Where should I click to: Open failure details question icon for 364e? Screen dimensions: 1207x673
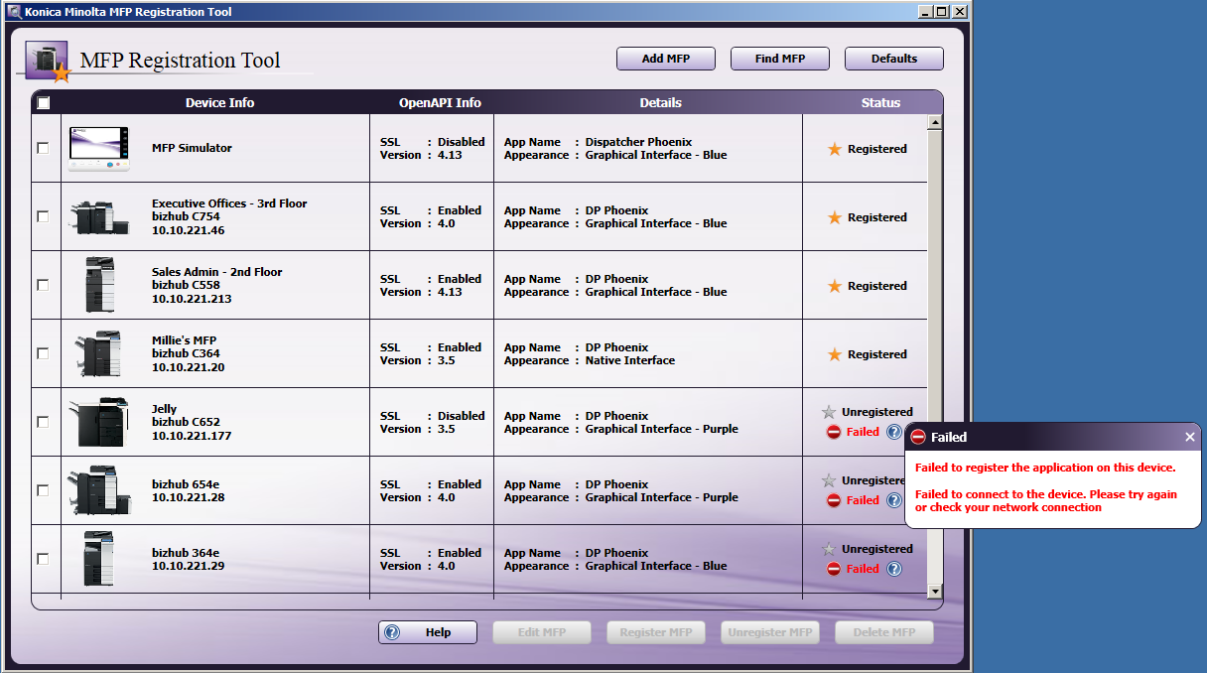[x=894, y=569]
